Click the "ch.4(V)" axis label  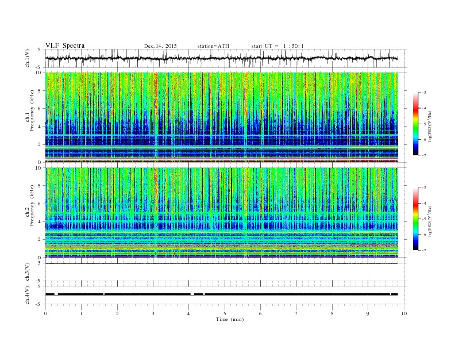[28, 295]
